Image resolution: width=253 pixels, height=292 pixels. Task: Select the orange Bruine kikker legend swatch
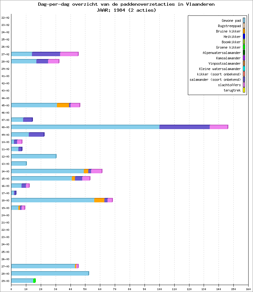coord(244,31)
